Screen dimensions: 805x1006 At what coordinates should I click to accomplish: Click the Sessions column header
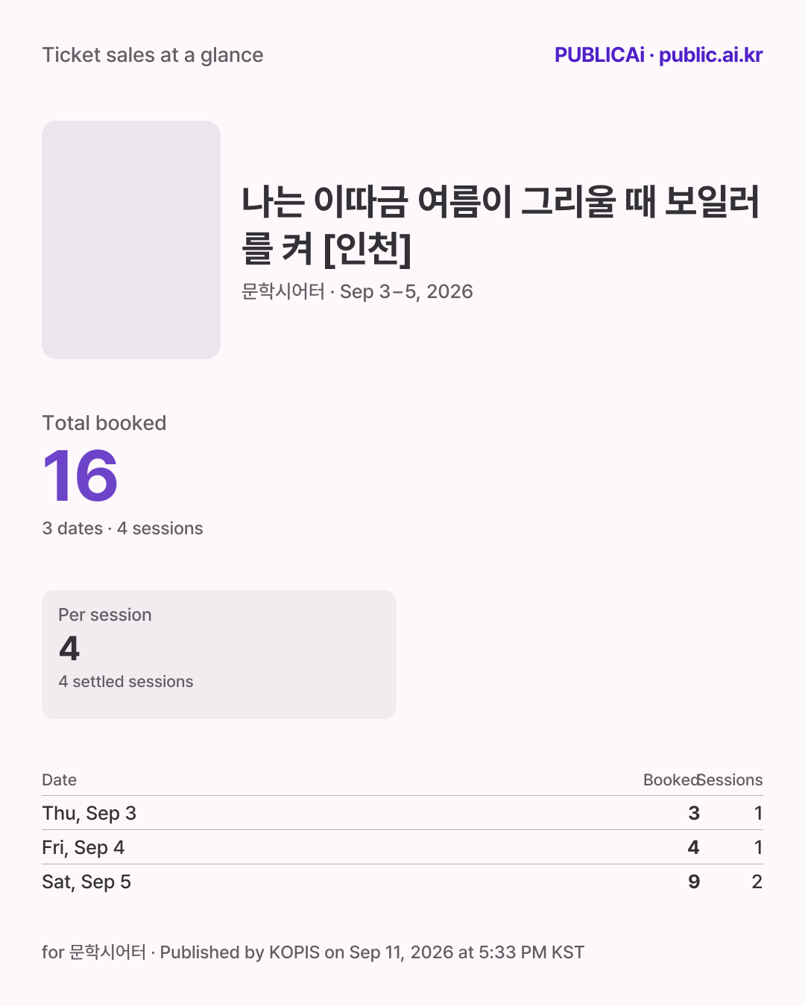pos(730,779)
